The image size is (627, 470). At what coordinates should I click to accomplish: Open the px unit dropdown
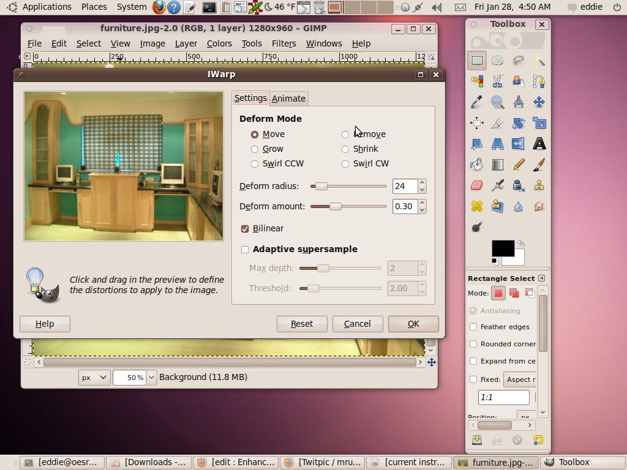[94, 378]
